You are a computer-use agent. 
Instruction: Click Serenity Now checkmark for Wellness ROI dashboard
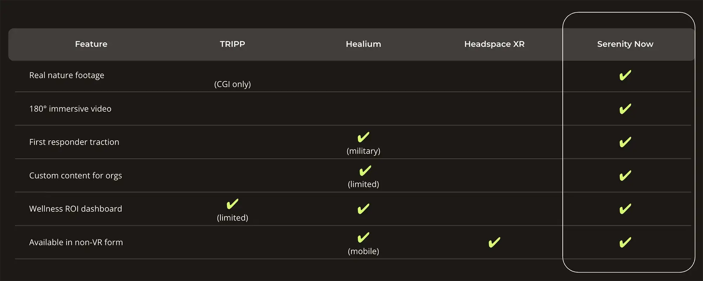pyautogui.click(x=625, y=209)
